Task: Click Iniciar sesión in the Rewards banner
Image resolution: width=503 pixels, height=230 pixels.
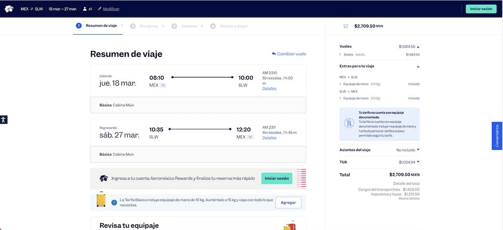Action: (277, 178)
